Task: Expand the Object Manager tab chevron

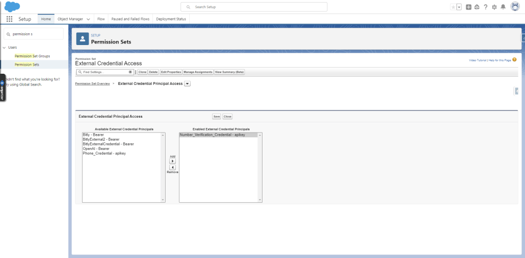Action: [x=88, y=19]
